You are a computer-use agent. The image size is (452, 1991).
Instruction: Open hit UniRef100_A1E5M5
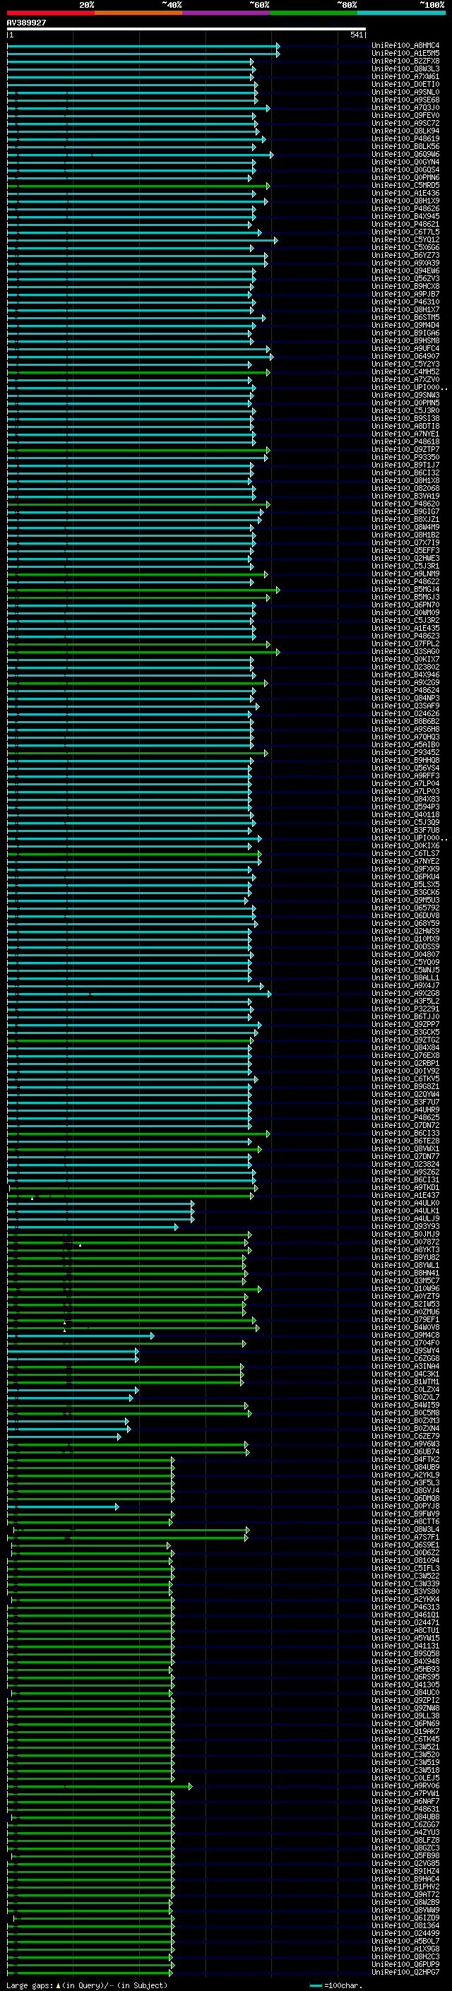tap(405, 54)
